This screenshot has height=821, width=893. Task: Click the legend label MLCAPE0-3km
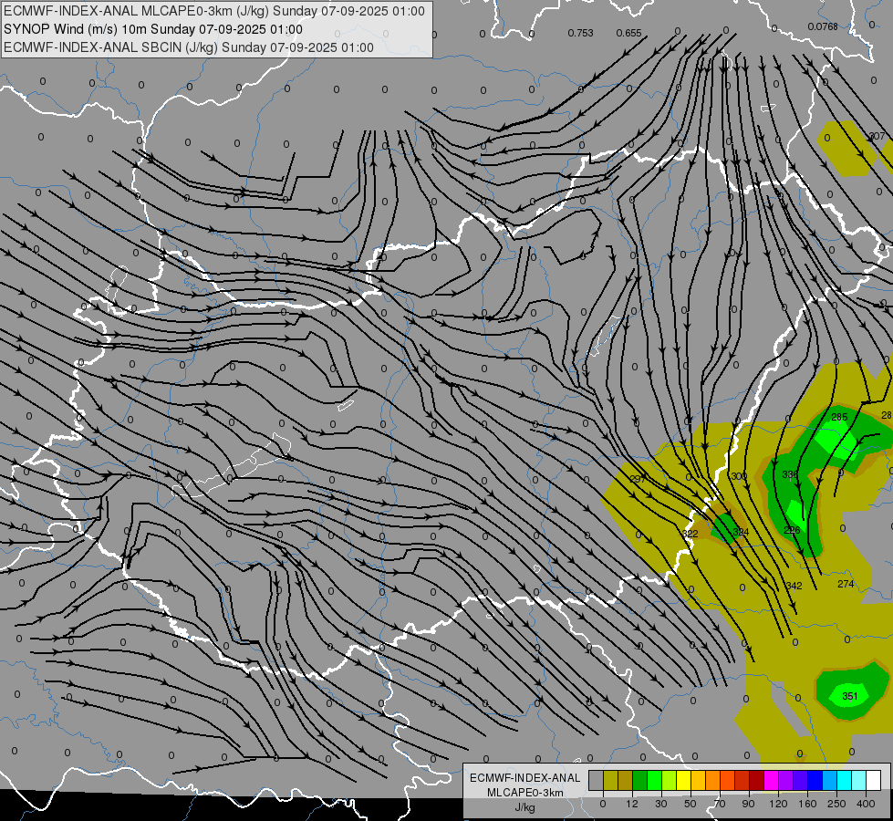[x=524, y=793]
